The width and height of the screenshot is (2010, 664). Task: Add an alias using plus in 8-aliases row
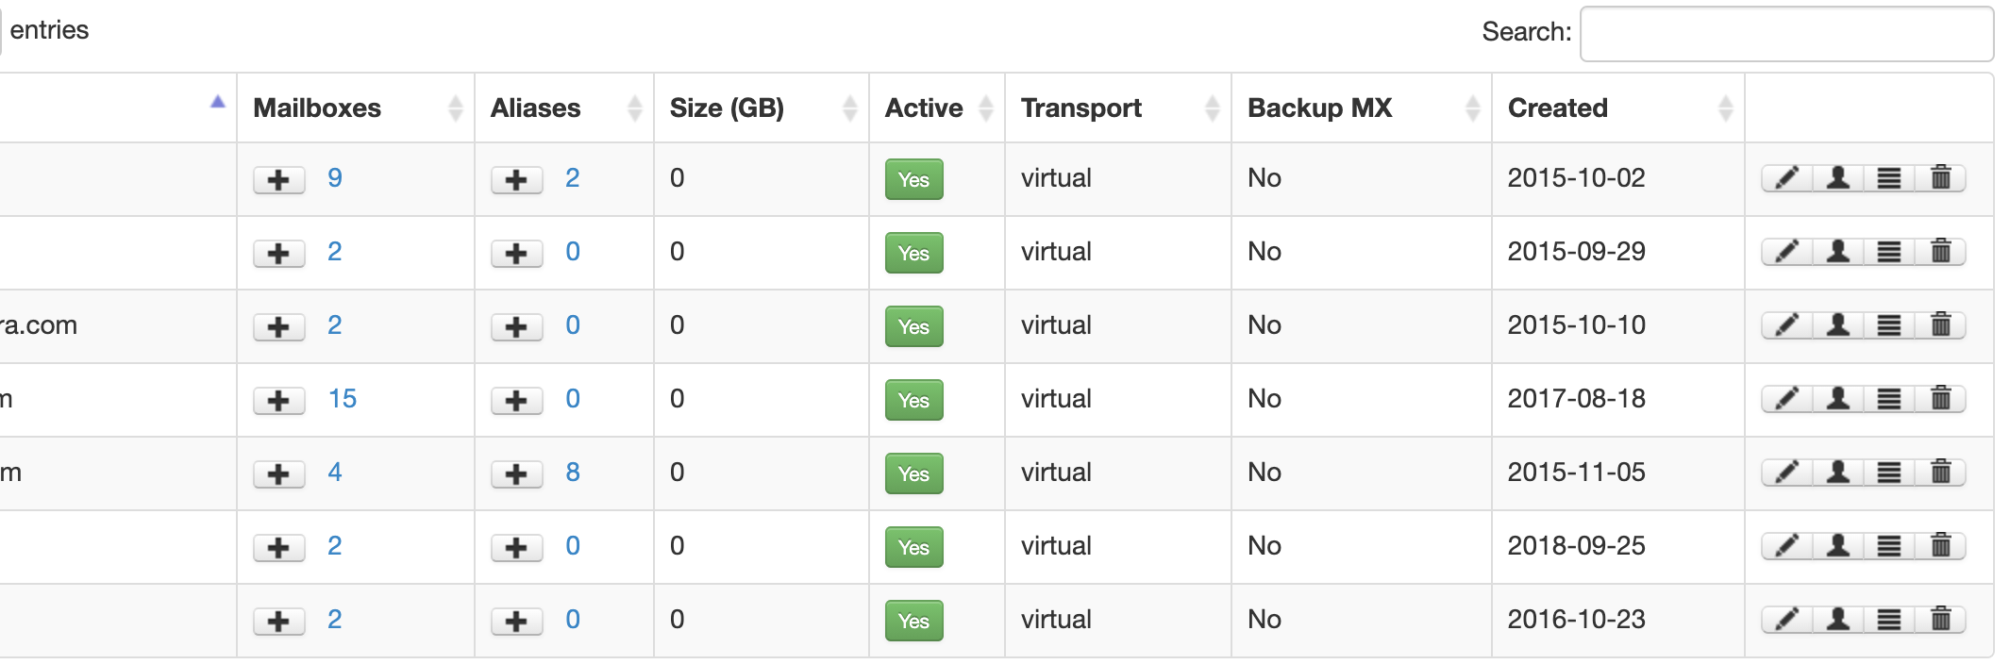516,473
